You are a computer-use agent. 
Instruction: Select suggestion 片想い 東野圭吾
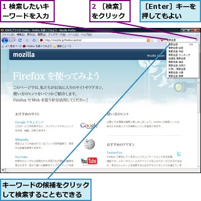pyautogui.click(x=183, y=69)
